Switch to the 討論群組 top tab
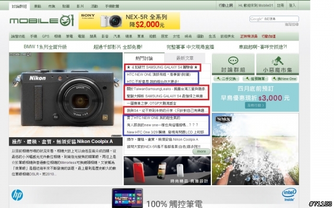 pyautogui.click(x=19, y=6)
